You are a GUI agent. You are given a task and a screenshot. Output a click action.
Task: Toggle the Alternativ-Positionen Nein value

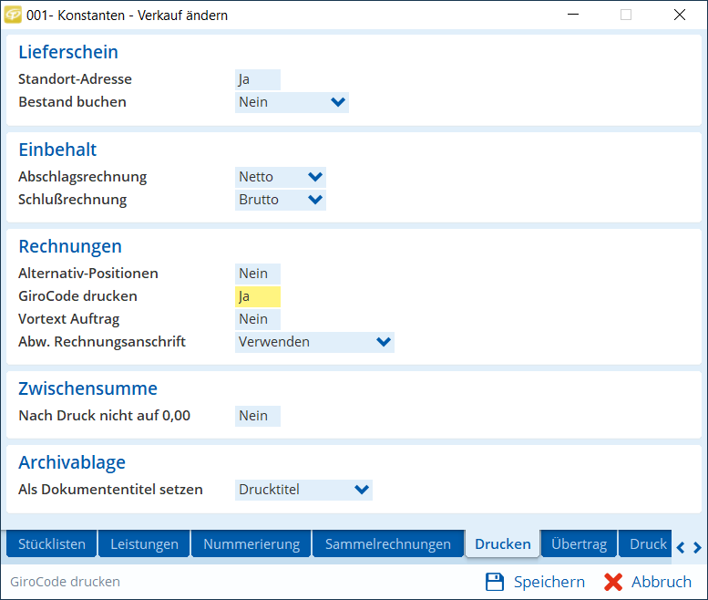[257, 274]
